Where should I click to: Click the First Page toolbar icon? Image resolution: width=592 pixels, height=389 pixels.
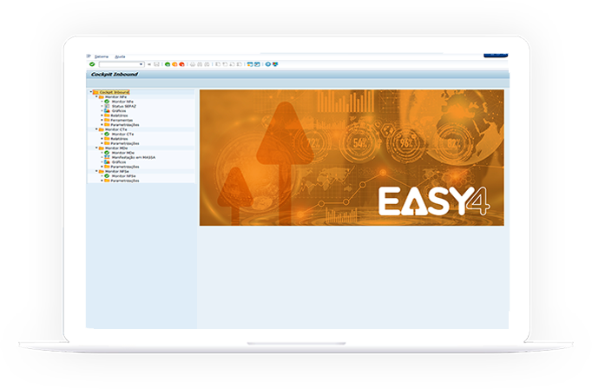pos(218,64)
